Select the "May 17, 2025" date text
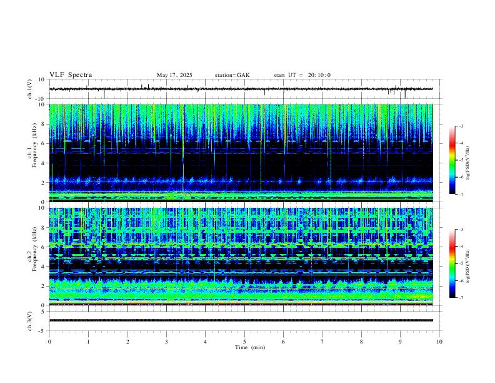 (174, 75)
